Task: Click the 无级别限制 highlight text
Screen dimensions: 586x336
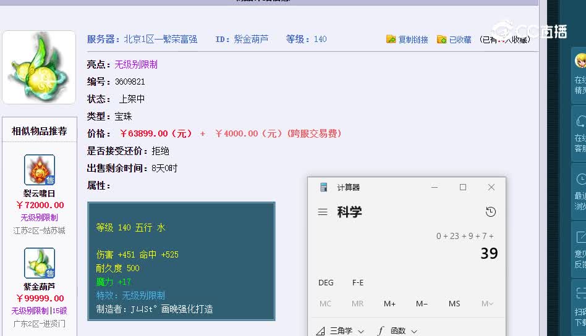Action: coord(136,65)
